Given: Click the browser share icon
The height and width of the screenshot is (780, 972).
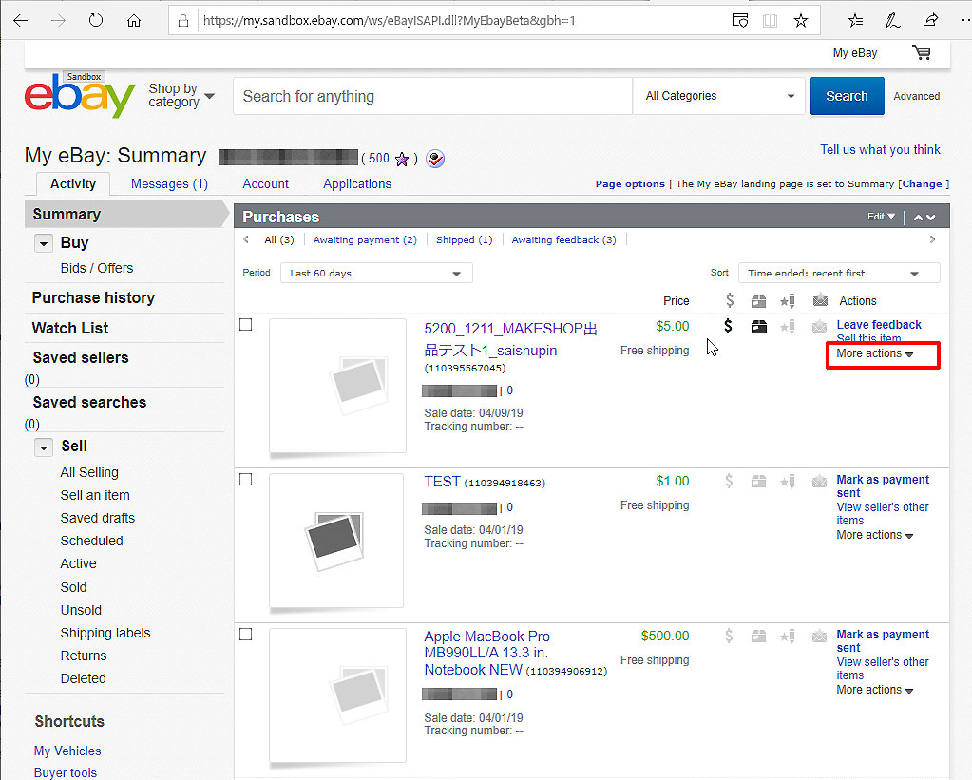Looking at the screenshot, I should coord(930,20).
